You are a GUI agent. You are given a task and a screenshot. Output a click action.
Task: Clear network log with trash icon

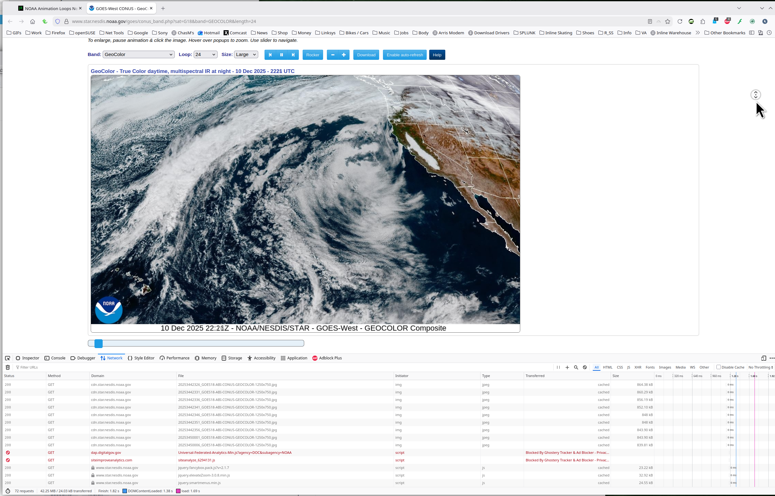(8, 367)
